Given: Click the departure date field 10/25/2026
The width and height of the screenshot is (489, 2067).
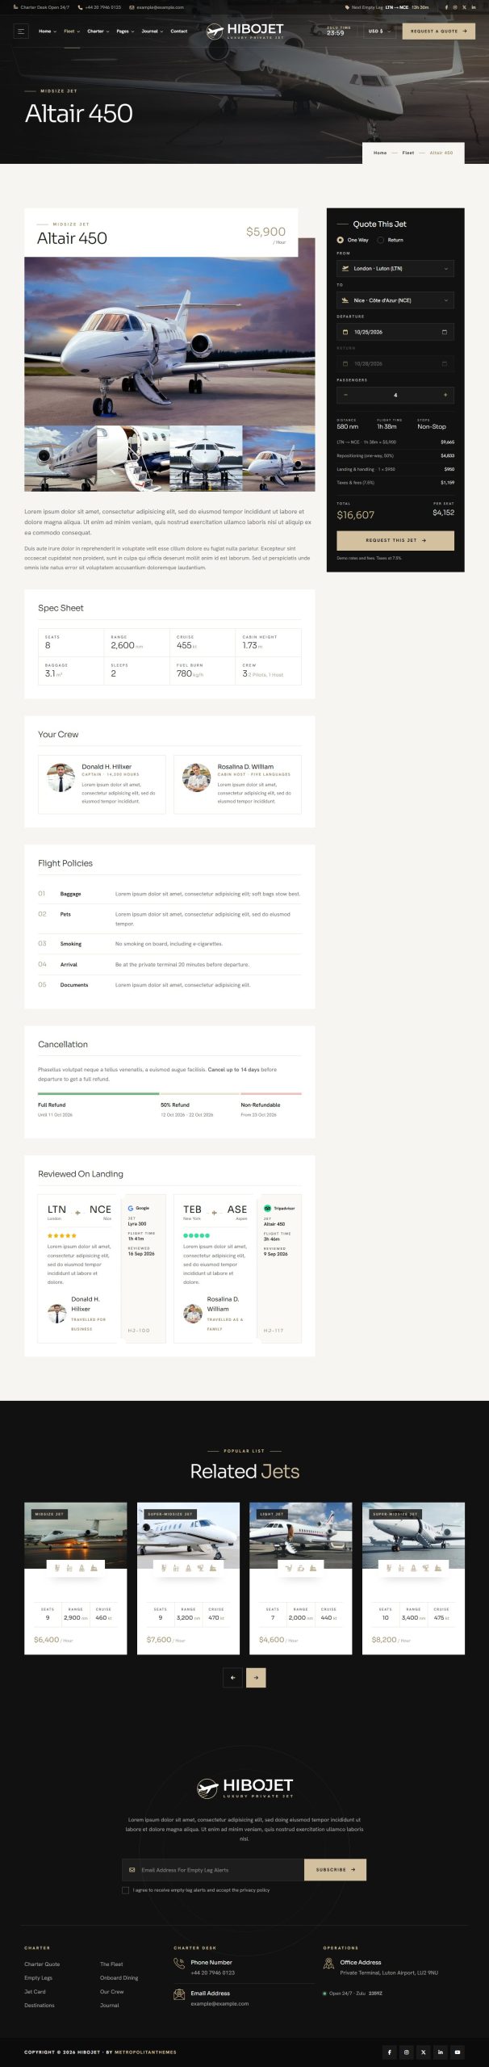Looking at the screenshot, I should pos(395,332).
